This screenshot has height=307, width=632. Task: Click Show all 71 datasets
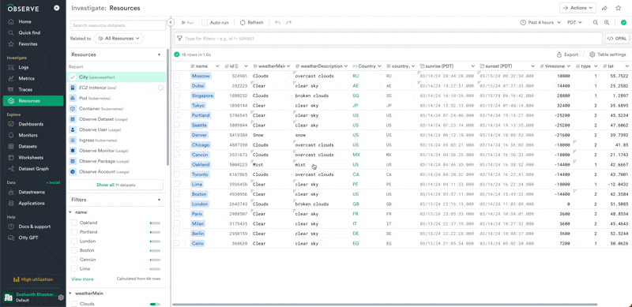pos(116,185)
